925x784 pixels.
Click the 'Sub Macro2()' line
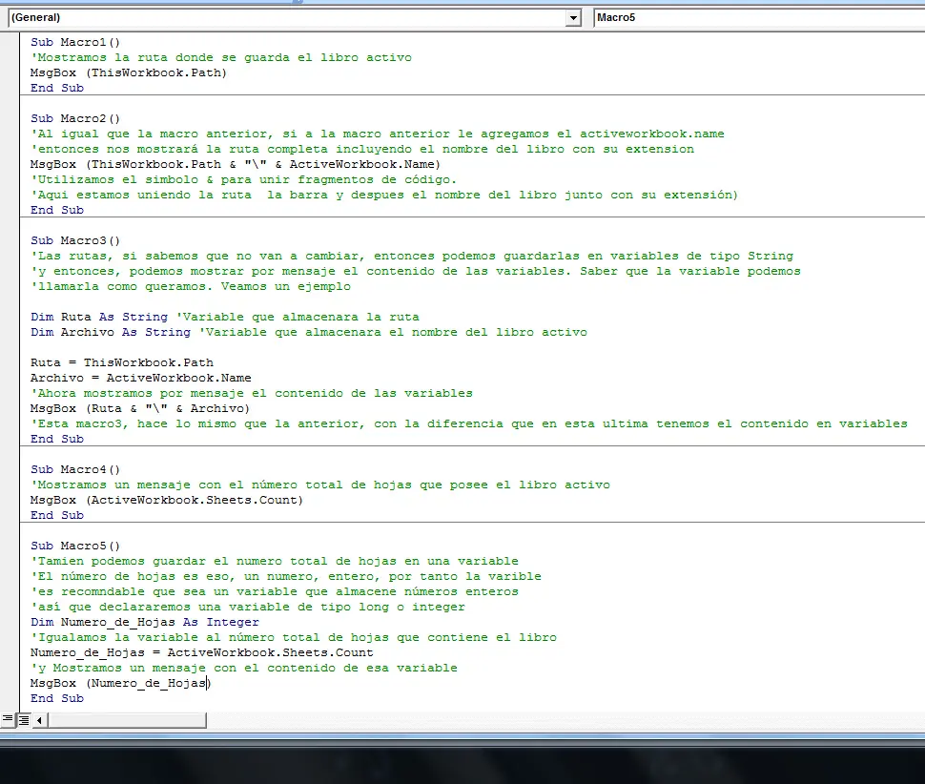[75, 118]
